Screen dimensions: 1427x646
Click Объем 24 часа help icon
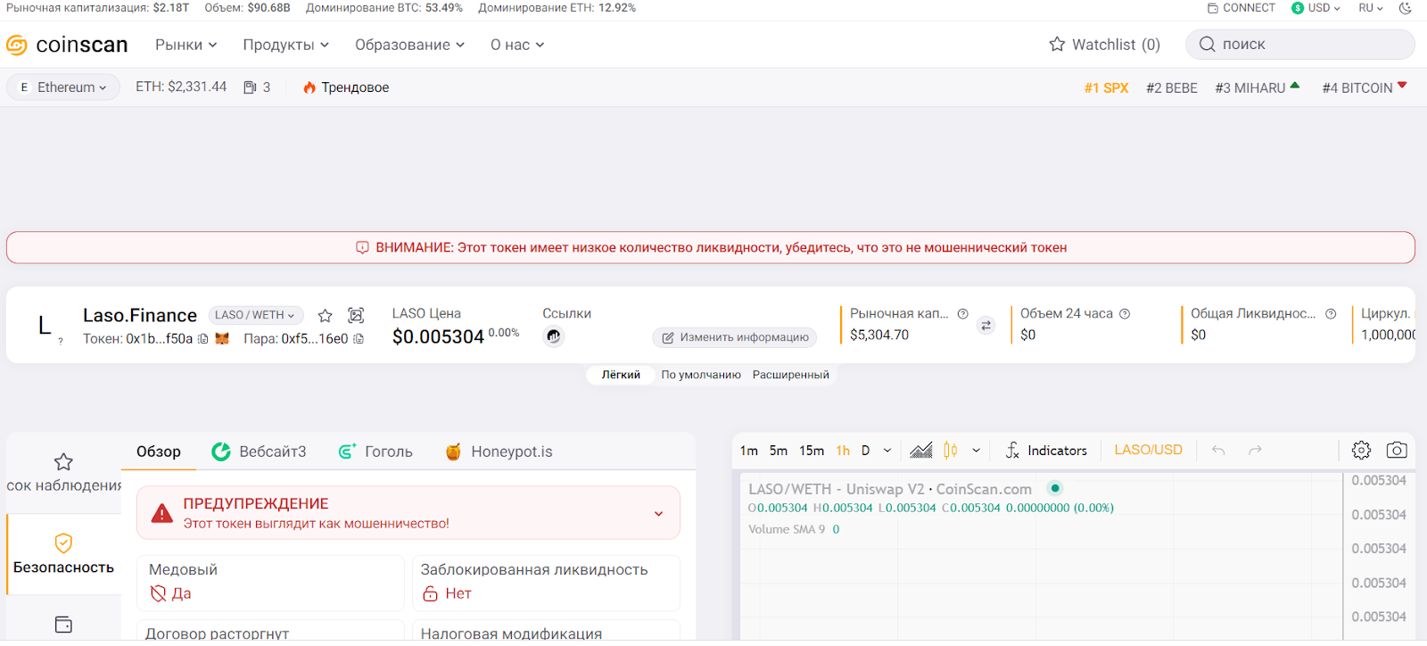[x=1125, y=314]
